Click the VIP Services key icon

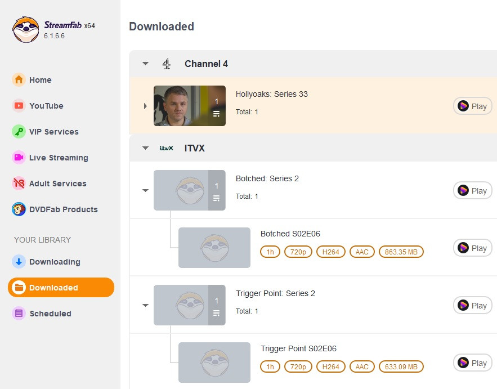19,132
